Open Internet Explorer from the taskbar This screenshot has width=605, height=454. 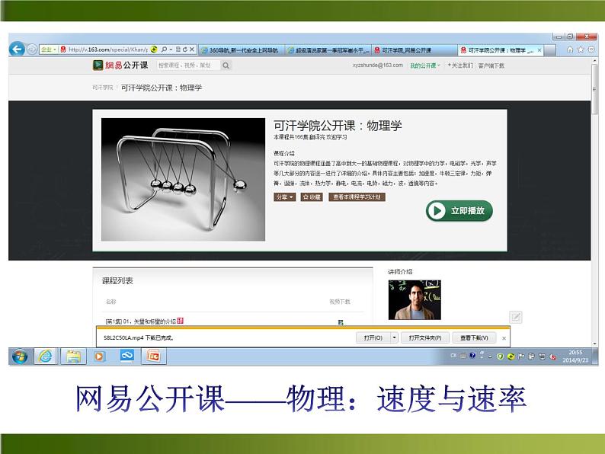tap(46, 356)
